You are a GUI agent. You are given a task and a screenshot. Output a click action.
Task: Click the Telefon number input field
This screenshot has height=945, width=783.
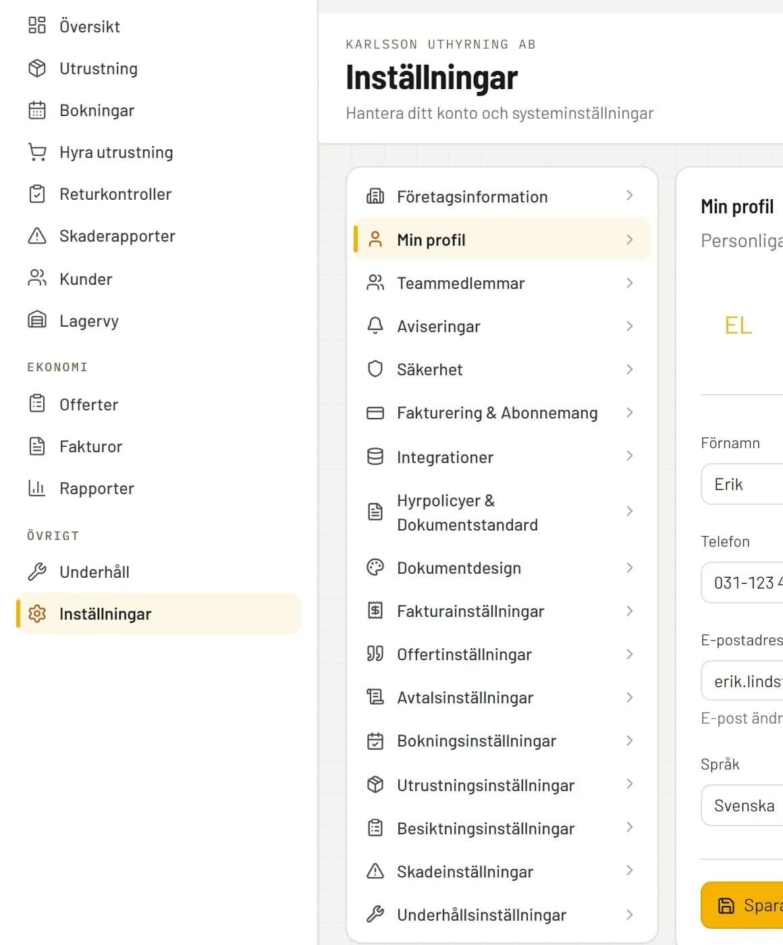(x=742, y=583)
